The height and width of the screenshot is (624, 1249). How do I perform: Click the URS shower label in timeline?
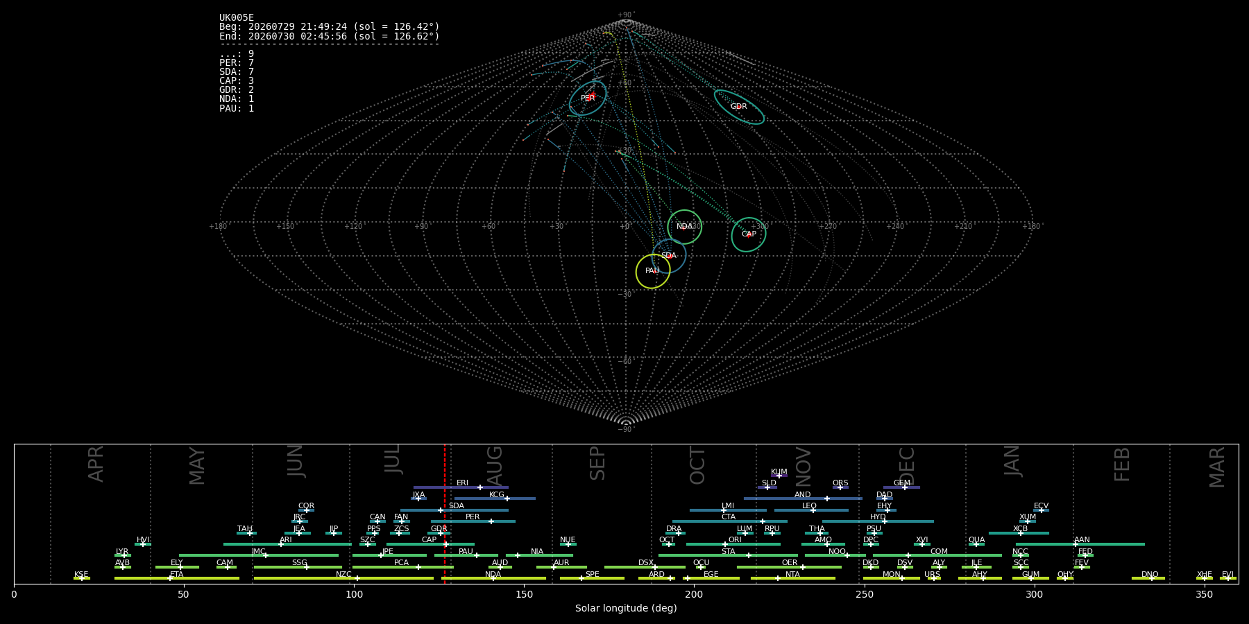pos(933,575)
